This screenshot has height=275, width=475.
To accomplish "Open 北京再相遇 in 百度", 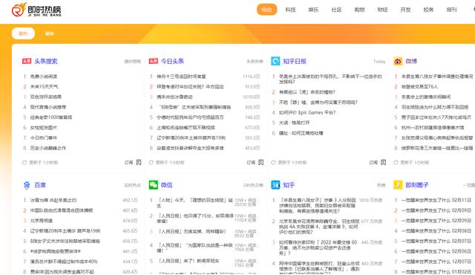I will click(42, 221).
